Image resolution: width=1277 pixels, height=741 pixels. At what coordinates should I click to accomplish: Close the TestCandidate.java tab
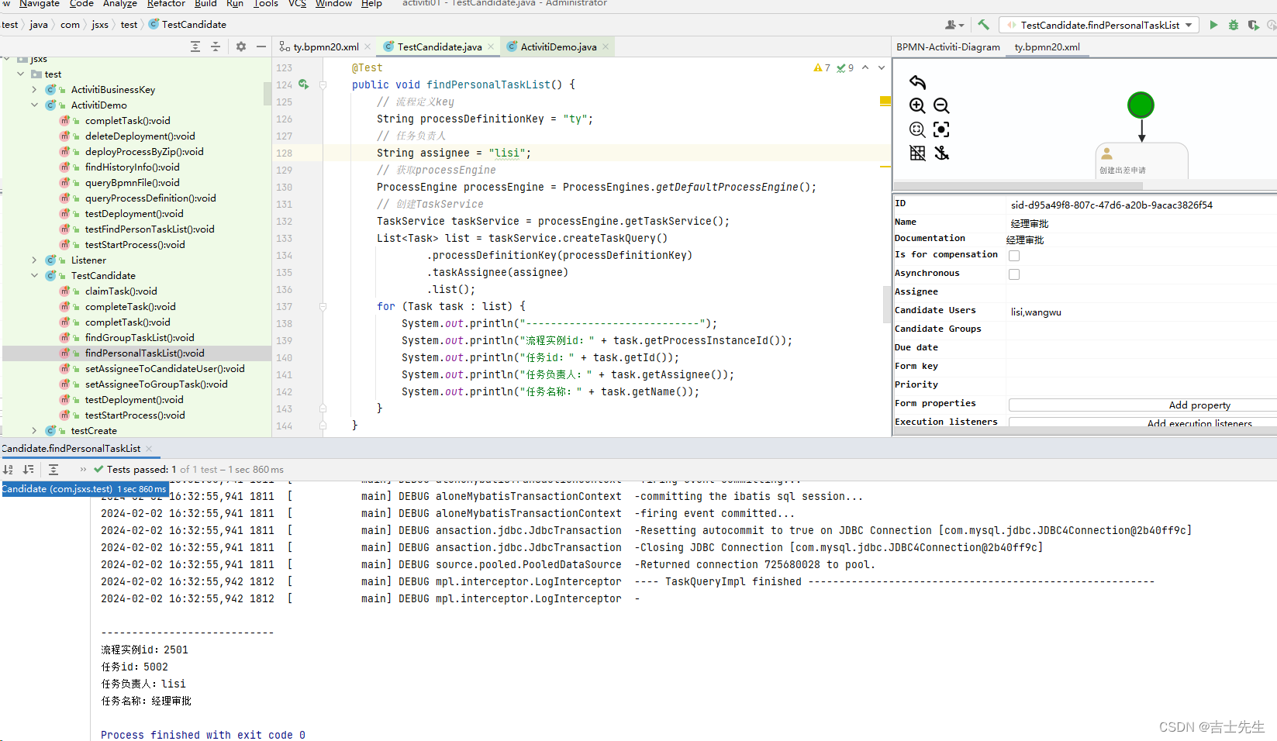[491, 47]
